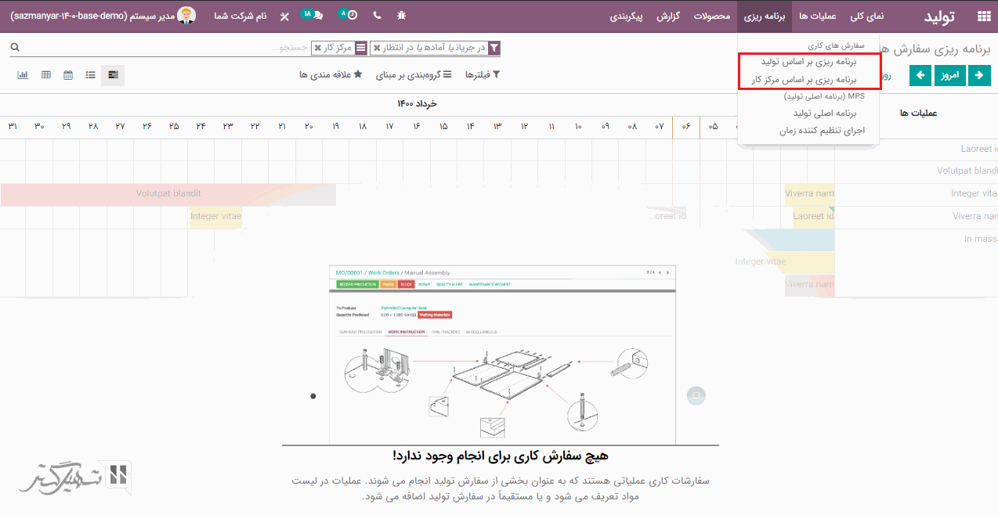Click the wrench tools icon
Viewport: 998px width, 515px height.
(284, 16)
